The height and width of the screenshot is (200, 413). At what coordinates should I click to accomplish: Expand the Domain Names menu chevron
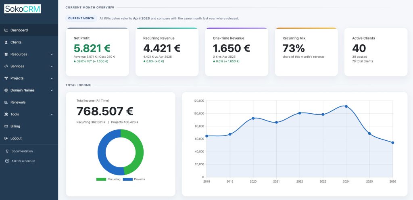pos(52,90)
